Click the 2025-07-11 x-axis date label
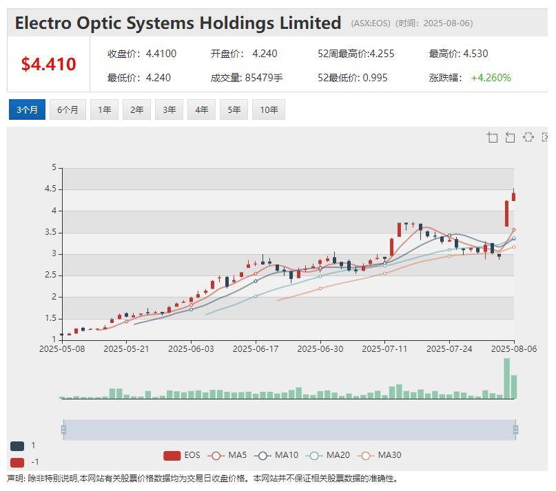Image resolution: width=556 pixels, height=491 pixels. click(384, 349)
